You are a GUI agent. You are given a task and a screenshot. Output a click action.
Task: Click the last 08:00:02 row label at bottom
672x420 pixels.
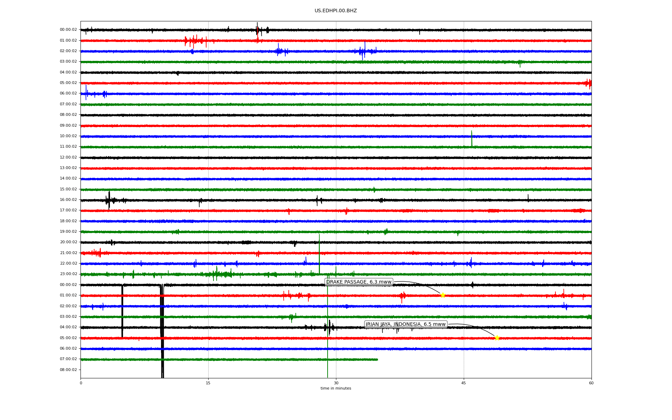68,370
